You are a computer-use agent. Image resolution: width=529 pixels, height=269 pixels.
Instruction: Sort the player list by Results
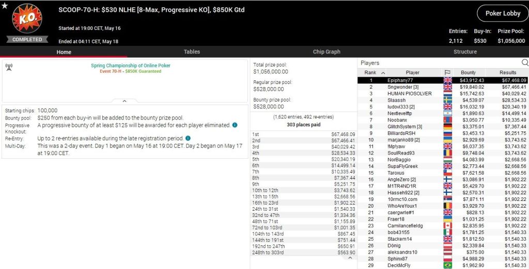[507, 73]
